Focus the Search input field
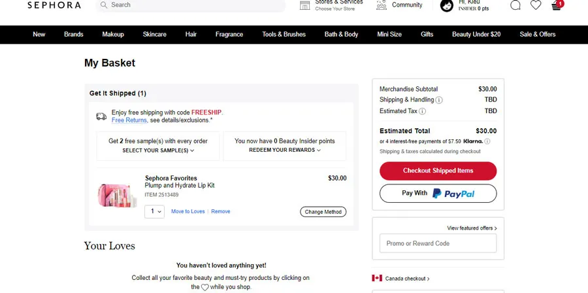Viewport: 588px width, 293px height. click(191, 5)
